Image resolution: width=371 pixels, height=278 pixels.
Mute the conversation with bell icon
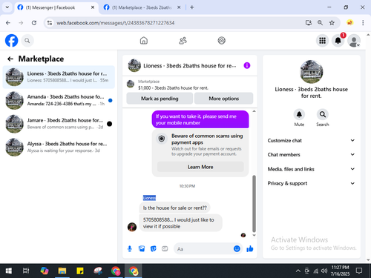[299, 115]
